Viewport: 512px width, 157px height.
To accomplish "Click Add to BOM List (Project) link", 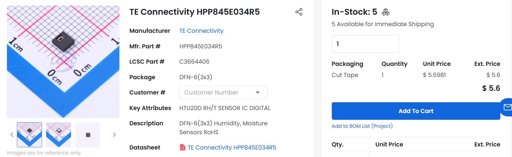I will click(362, 126).
